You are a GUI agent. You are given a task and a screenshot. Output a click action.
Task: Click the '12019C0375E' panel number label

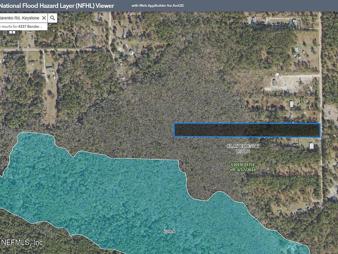pos(243,165)
